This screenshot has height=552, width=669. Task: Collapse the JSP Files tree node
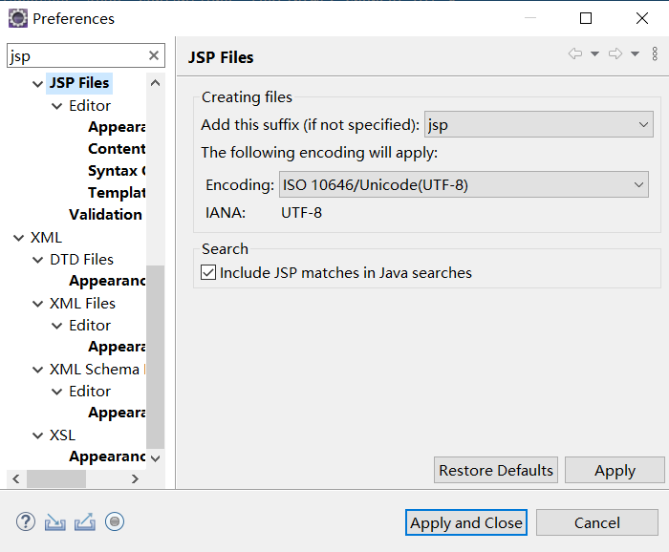point(37,83)
